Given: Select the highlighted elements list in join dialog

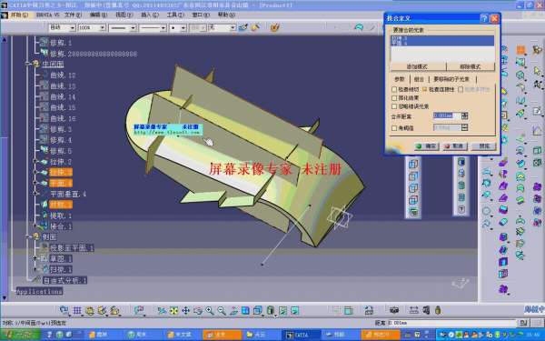Looking at the screenshot, I should coord(442,41).
